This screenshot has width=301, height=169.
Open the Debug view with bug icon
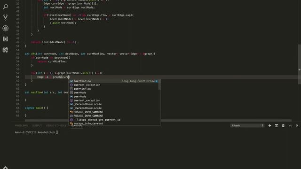(x=5, y=28)
